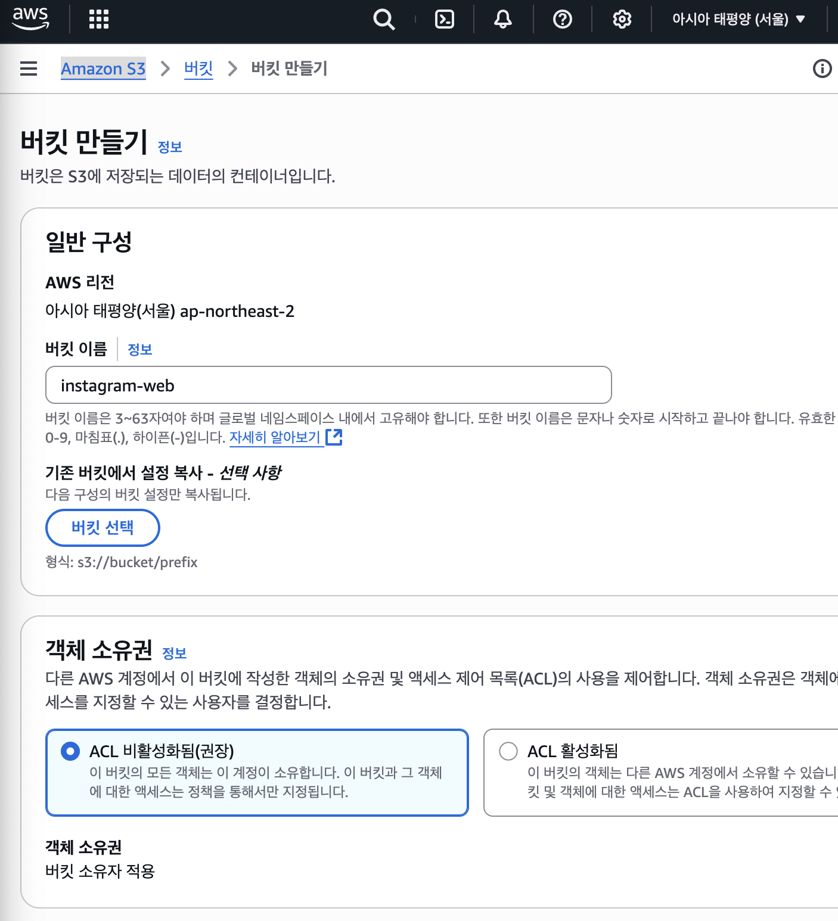Open the AWS home logo
The image size is (838, 921).
31,18
